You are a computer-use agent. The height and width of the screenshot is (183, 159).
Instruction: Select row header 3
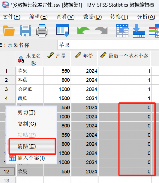pos(8,89)
